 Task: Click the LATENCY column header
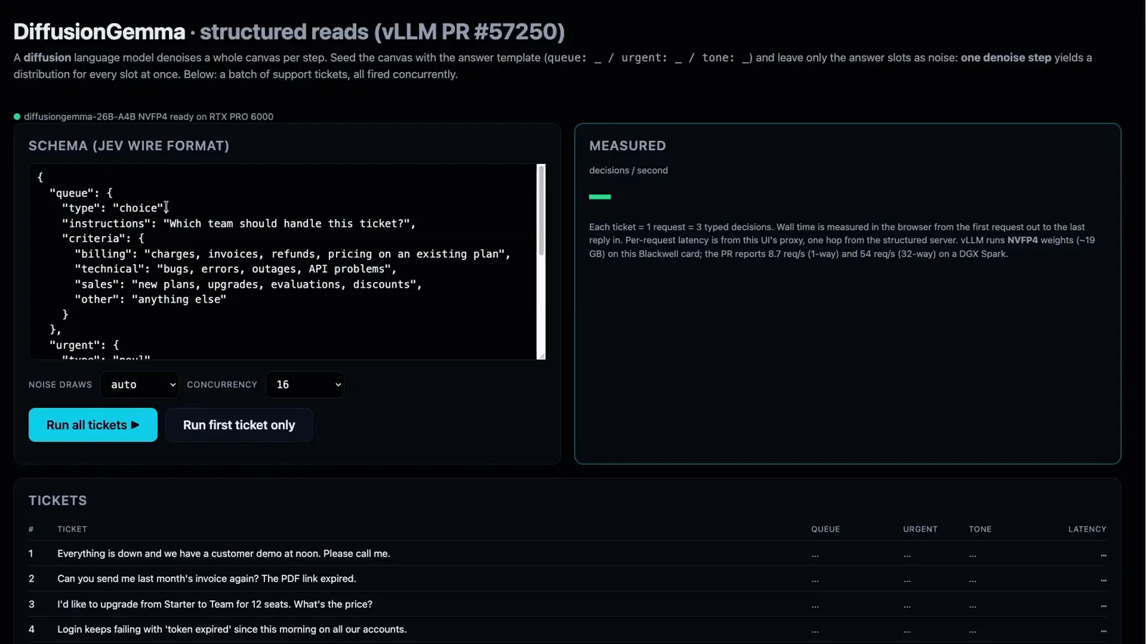[1087, 530]
